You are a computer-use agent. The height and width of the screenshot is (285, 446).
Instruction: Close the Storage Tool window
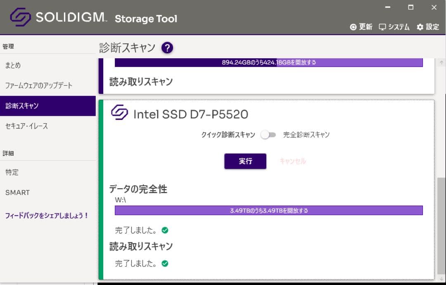tap(434, 7)
